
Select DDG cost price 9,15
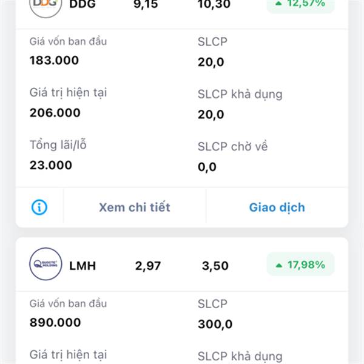tap(146, 4)
